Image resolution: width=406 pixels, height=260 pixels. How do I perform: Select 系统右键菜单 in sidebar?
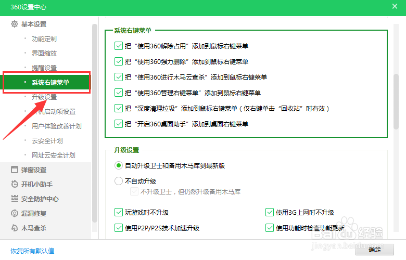pos(47,83)
